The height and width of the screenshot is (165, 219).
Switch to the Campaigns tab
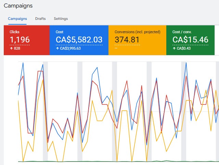pos(17,18)
